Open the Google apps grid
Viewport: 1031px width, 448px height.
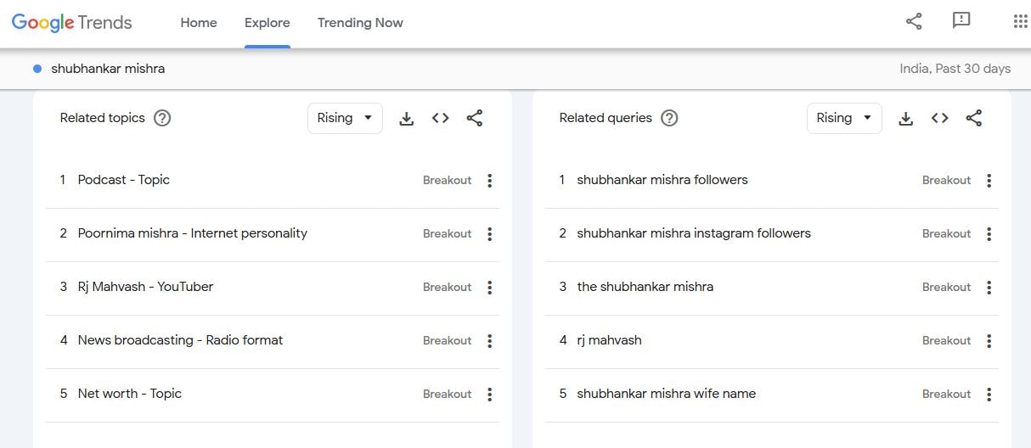(1020, 22)
